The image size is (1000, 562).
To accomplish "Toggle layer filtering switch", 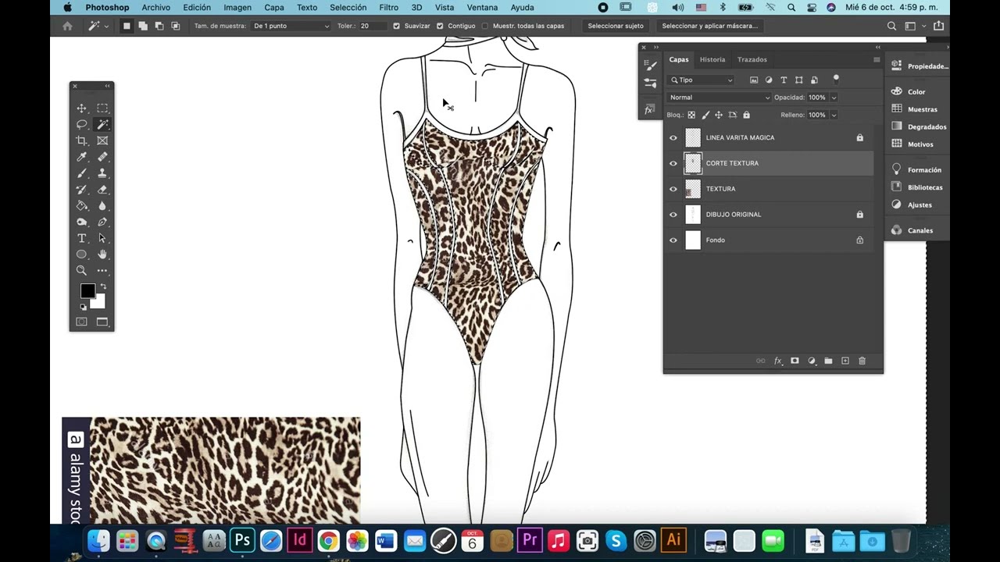I will coord(836,79).
